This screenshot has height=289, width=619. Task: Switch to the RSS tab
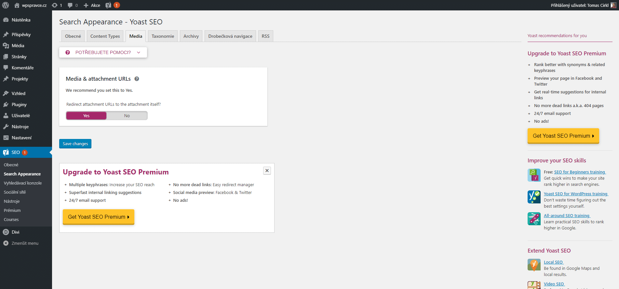[265, 36]
